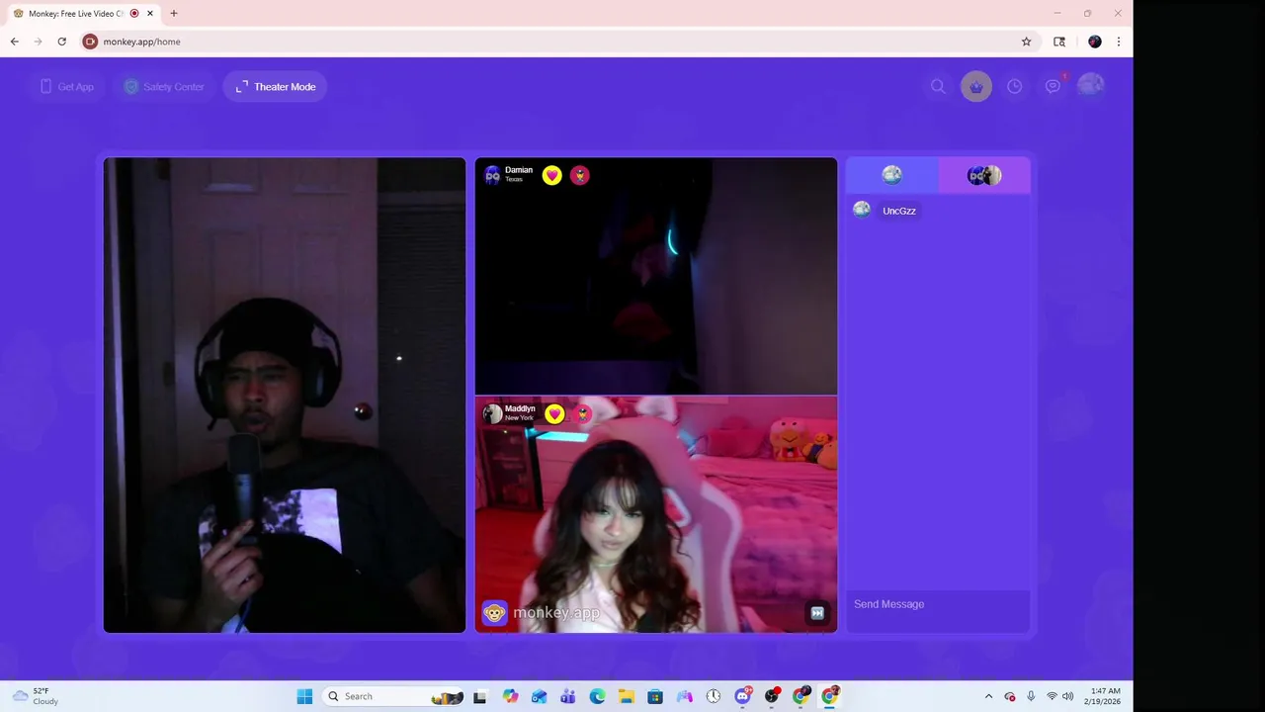Open Outlook from the taskbar
The height and width of the screenshot is (712, 1265).
[539, 696]
